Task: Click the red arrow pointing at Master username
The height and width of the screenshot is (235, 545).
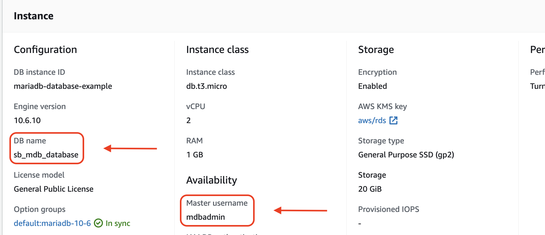Action: tap(300, 211)
